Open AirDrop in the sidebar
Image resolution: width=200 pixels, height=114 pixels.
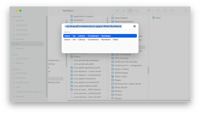click(27, 39)
